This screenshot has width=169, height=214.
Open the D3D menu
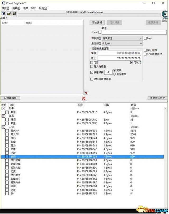click(34, 8)
